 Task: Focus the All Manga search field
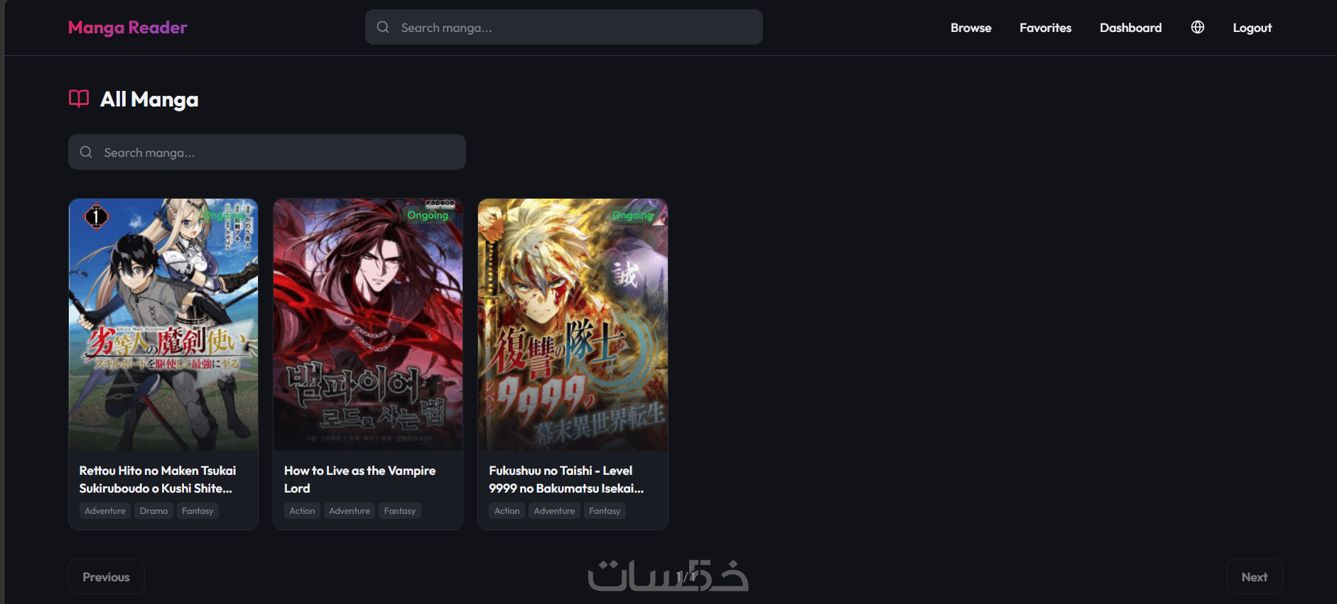[267, 152]
